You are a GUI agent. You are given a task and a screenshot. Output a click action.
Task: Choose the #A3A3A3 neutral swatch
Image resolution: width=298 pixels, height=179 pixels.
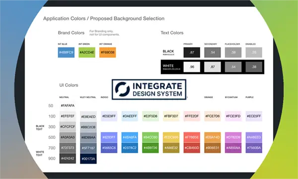pyautogui.click(x=68, y=137)
